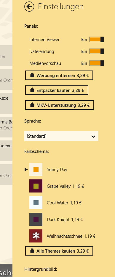
Task: Select the Cool Water theme swatch
Action: pos(36,203)
